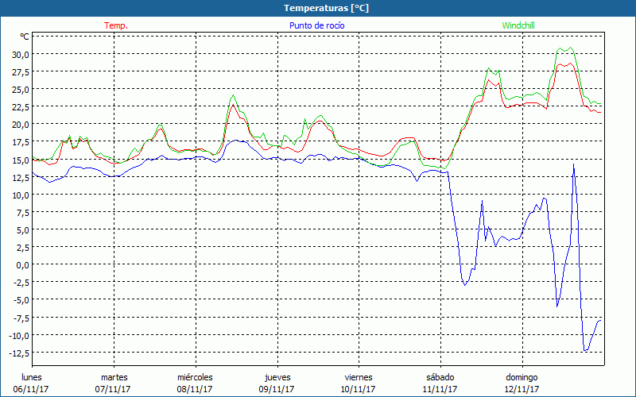
Task: Select the domingo day label
Action: point(522,377)
